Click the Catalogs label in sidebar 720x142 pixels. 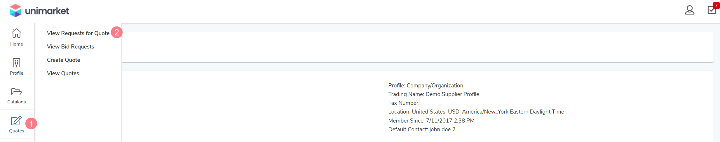coord(17,102)
